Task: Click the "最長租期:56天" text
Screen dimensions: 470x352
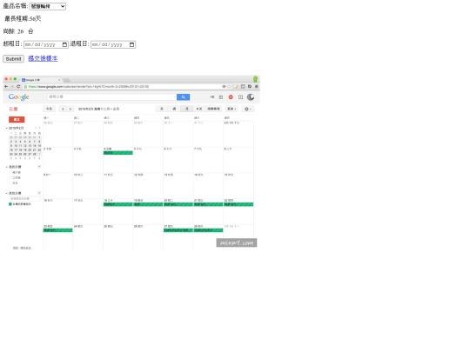Action: coord(23,19)
